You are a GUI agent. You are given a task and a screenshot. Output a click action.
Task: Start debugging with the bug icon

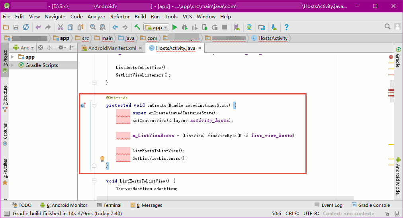coord(184,27)
